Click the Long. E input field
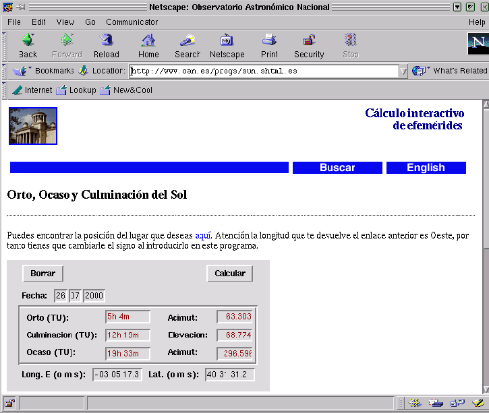The height and width of the screenshot is (413, 489). 117,375
